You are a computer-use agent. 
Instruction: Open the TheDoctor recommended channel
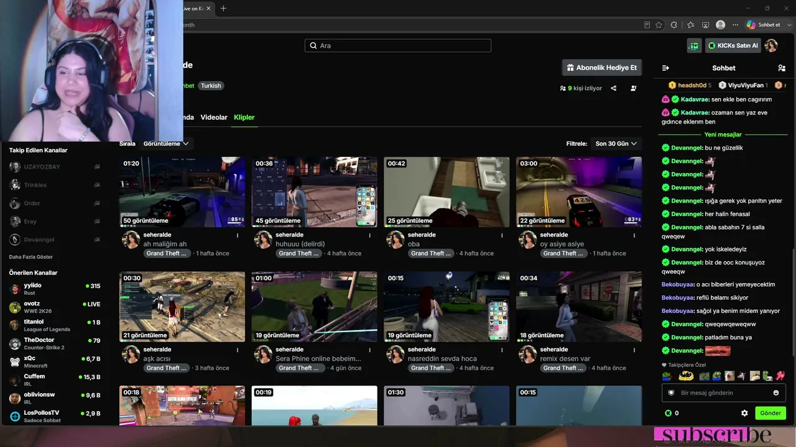click(x=55, y=343)
